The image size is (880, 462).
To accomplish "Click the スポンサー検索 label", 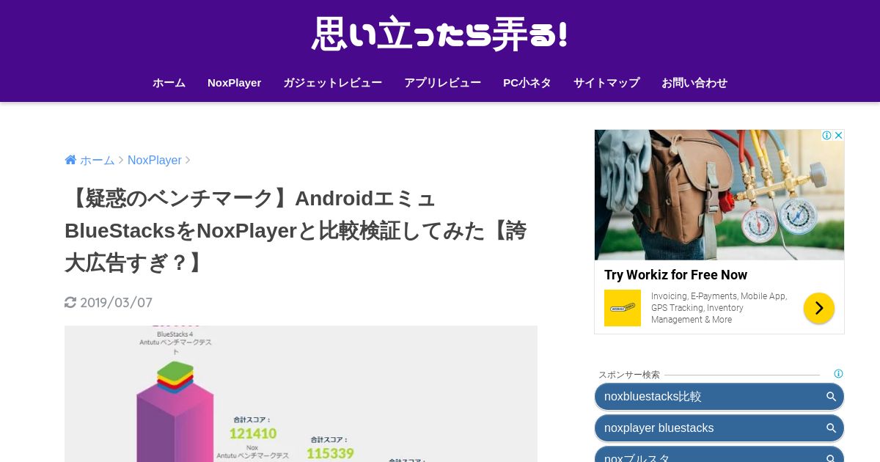I will click(x=629, y=375).
